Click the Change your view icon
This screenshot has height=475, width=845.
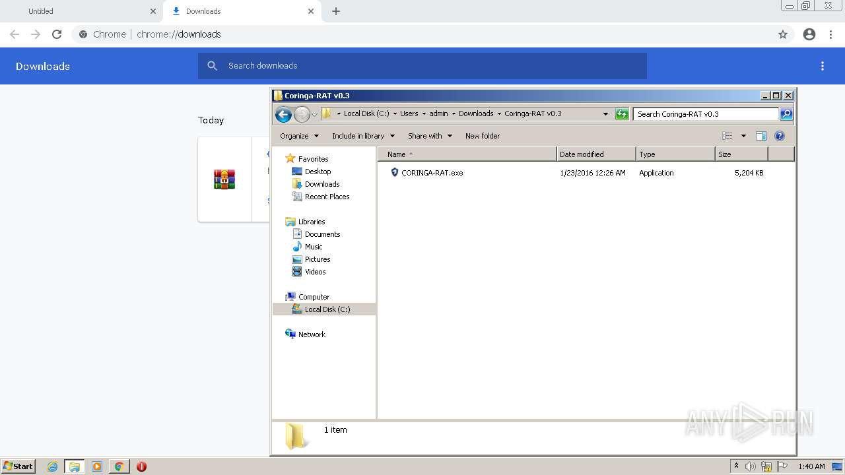[x=727, y=136]
